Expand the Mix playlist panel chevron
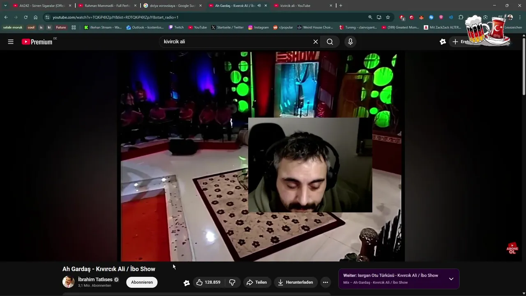Viewport: 526px width, 296px height. pos(451,279)
